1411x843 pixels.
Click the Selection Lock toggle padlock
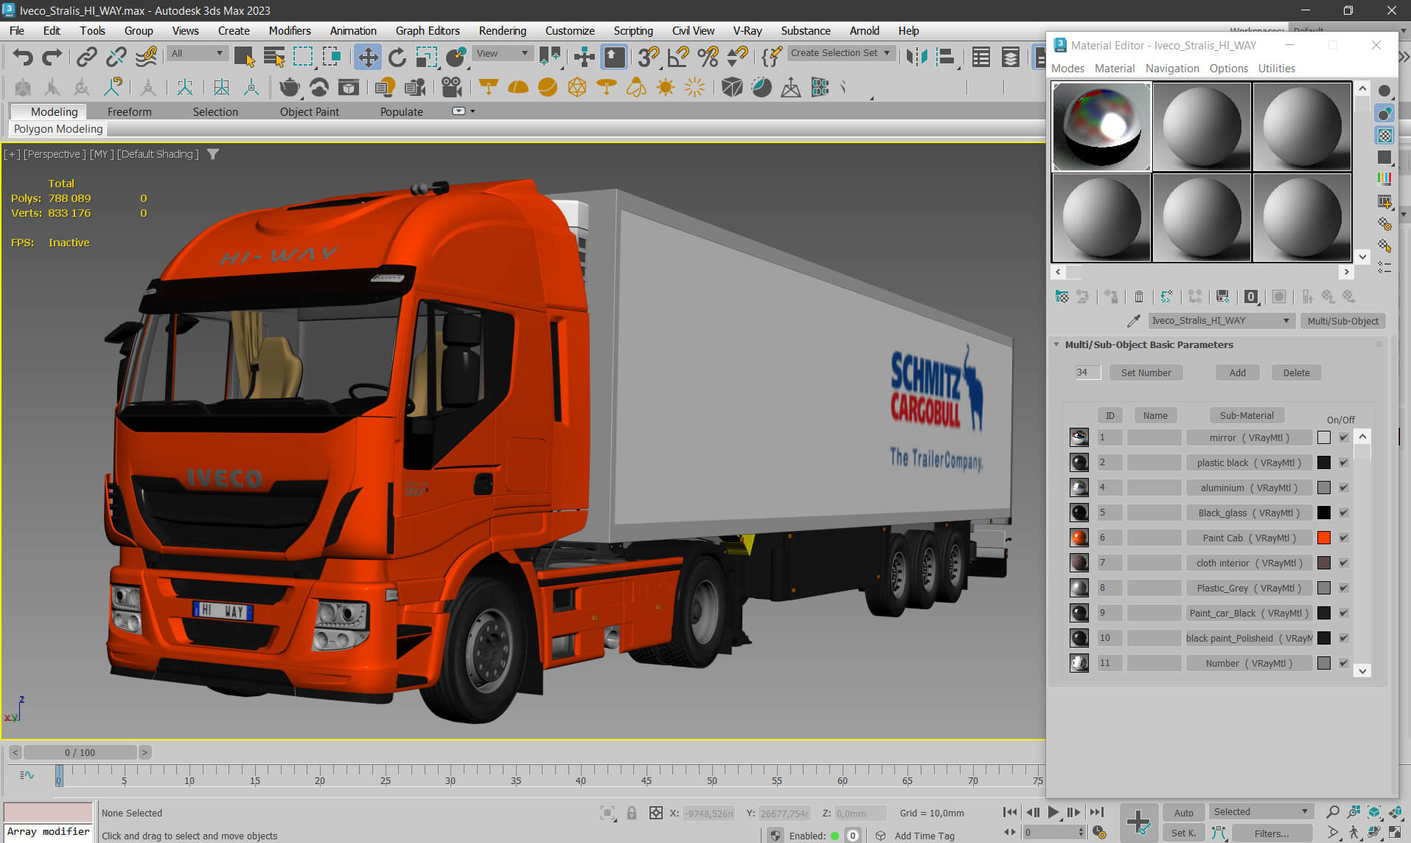[x=632, y=813]
